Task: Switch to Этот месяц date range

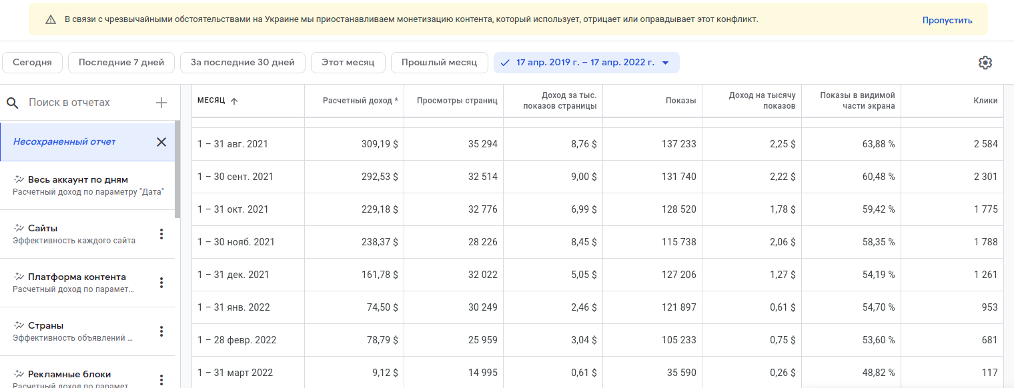Action: point(348,63)
